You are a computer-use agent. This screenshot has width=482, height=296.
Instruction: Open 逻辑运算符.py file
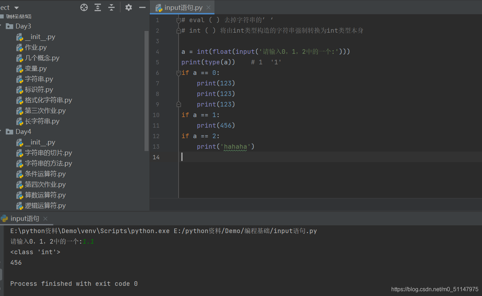coord(45,205)
